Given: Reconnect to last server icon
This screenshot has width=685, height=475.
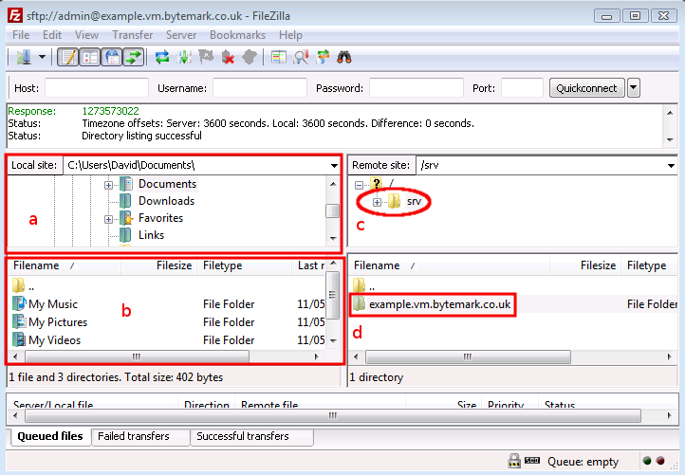Looking at the screenshot, I should pyautogui.click(x=249, y=57).
